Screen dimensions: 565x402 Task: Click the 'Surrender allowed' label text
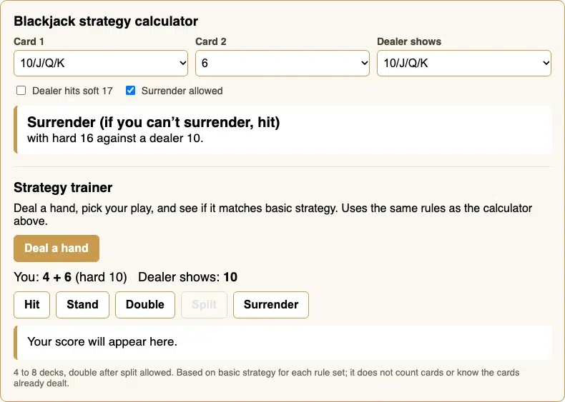(182, 91)
